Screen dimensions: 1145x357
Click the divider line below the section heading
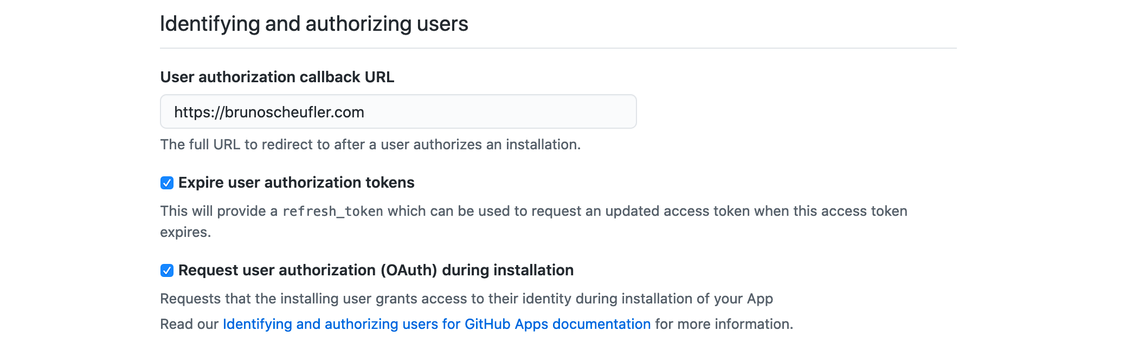coord(558,48)
